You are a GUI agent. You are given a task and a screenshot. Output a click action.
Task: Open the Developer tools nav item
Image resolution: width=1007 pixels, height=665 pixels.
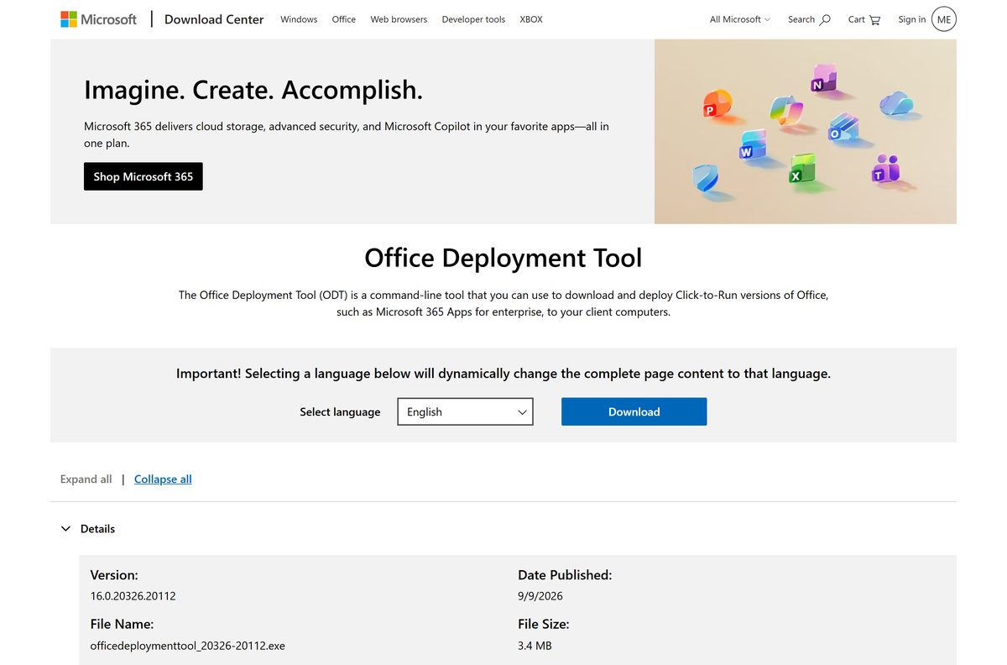pos(473,19)
